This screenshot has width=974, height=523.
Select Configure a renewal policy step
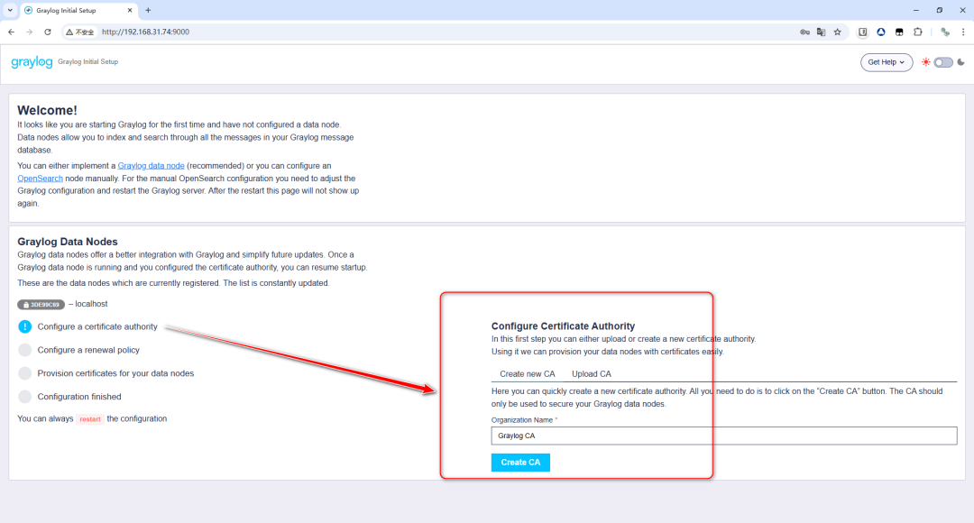click(x=88, y=350)
